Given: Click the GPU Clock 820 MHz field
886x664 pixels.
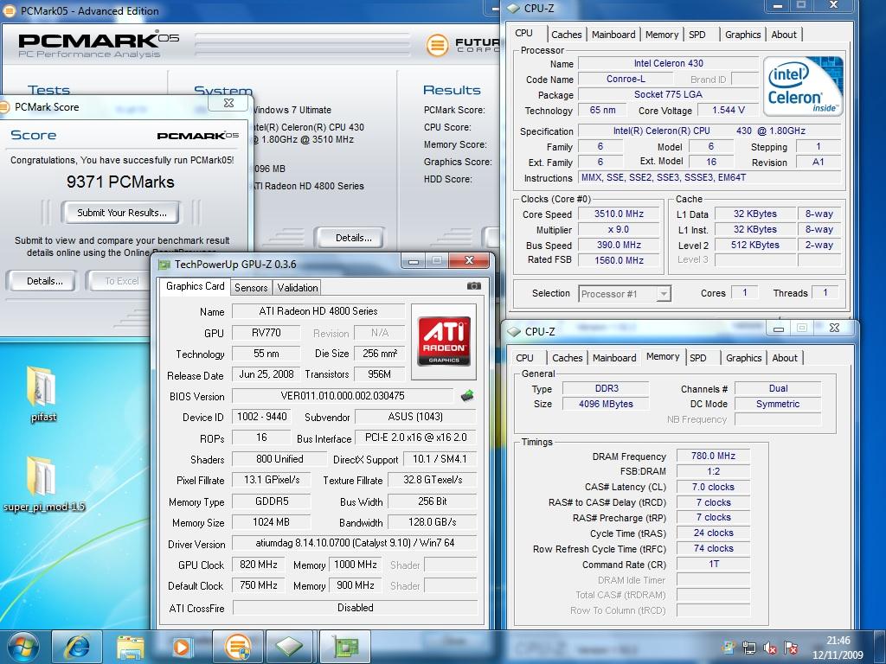Looking at the screenshot, I should [258, 565].
